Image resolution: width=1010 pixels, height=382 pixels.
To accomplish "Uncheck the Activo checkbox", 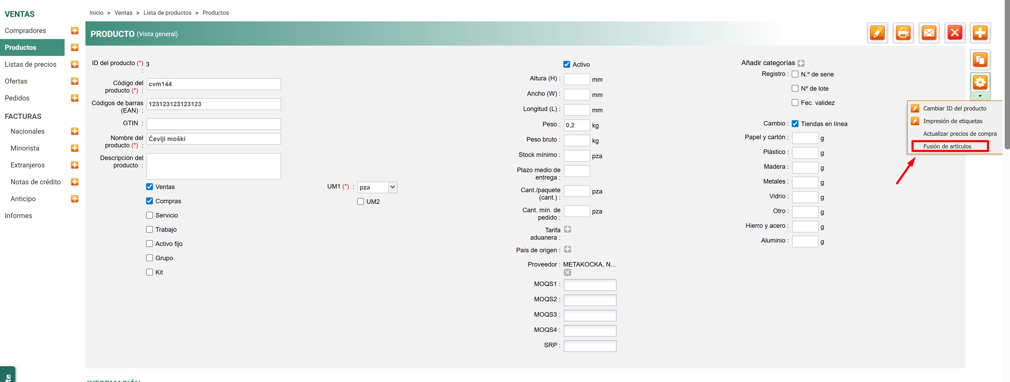I will tap(566, 64).
